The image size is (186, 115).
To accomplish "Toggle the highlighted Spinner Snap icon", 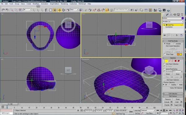I will [107, 10].
